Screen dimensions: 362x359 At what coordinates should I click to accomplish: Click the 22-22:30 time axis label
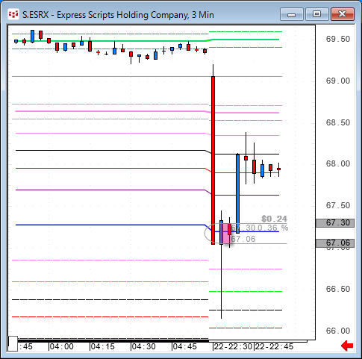coord(233,346)
